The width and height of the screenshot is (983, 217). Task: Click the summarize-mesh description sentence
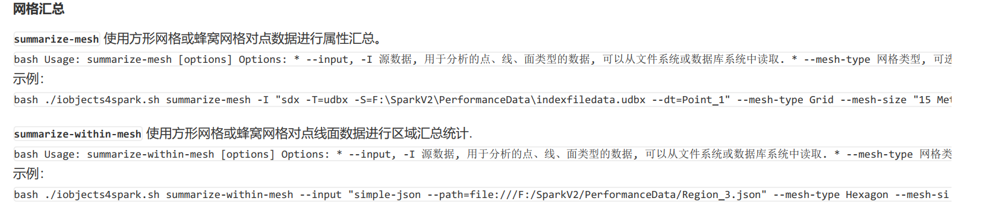tap(242, 39)
